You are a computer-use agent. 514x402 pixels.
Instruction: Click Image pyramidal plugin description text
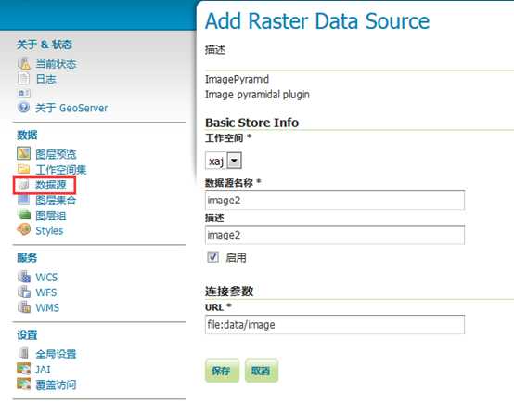pos(257,95)
